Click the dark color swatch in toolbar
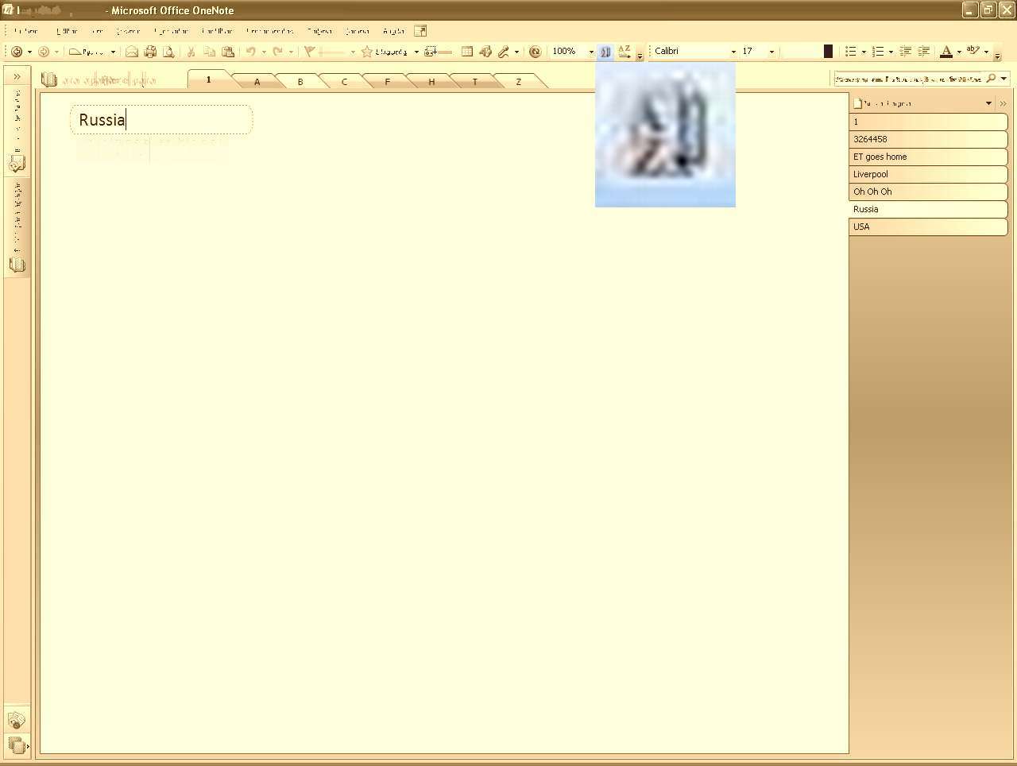Viewport: 1017px width, 766px height. tap(828, 52)
